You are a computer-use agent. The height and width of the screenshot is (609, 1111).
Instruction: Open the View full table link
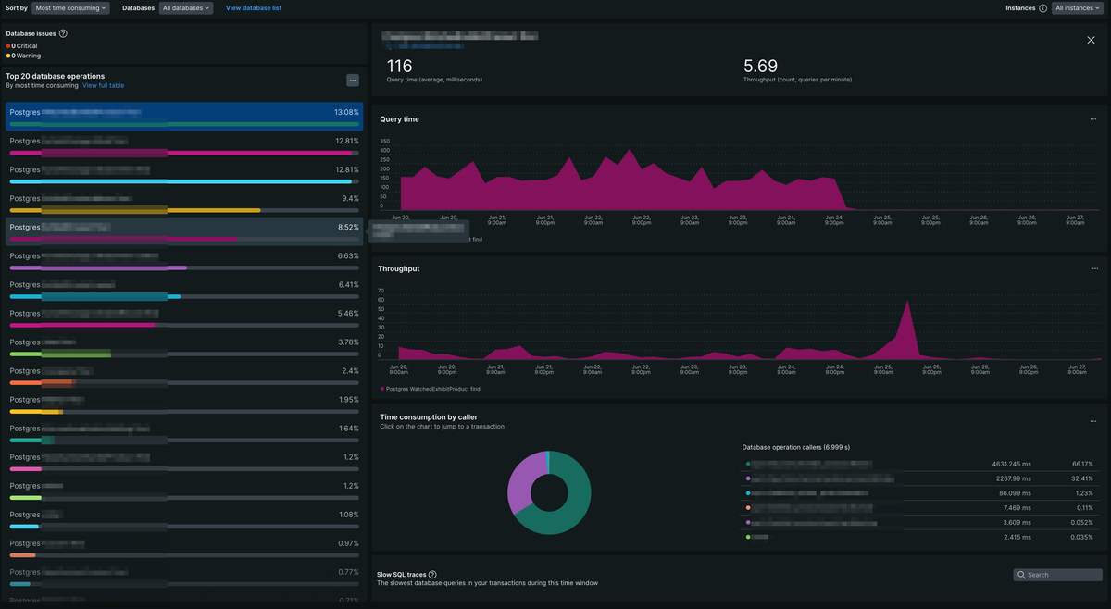(x=103, y=85)
